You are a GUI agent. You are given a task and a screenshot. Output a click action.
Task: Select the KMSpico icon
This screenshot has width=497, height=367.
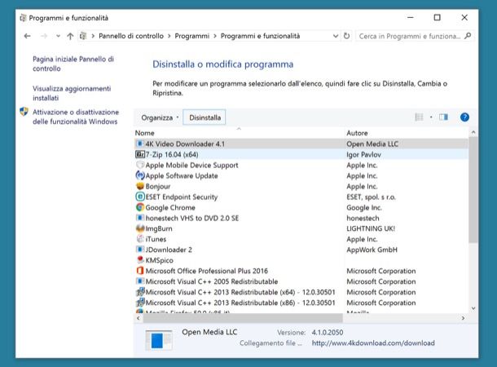pyautogui.click(x=140, y=260)
